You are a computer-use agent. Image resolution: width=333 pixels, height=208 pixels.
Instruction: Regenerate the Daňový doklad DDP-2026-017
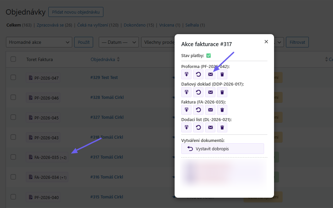198,92
